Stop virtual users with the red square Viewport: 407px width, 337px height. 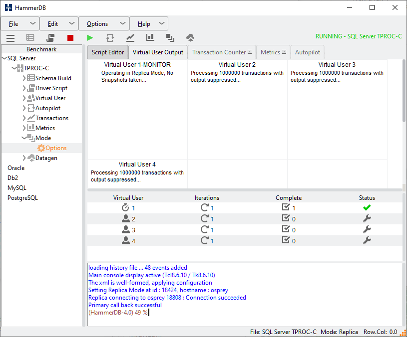[70, 38]
